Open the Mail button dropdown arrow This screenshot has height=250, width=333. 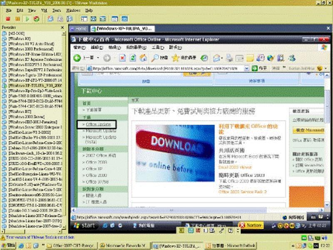222,58
